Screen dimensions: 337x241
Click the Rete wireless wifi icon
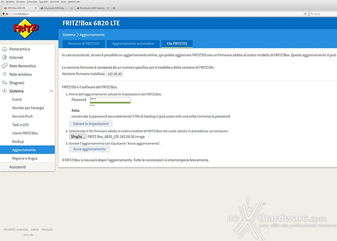pyautogui.click(x=4, y=74)
